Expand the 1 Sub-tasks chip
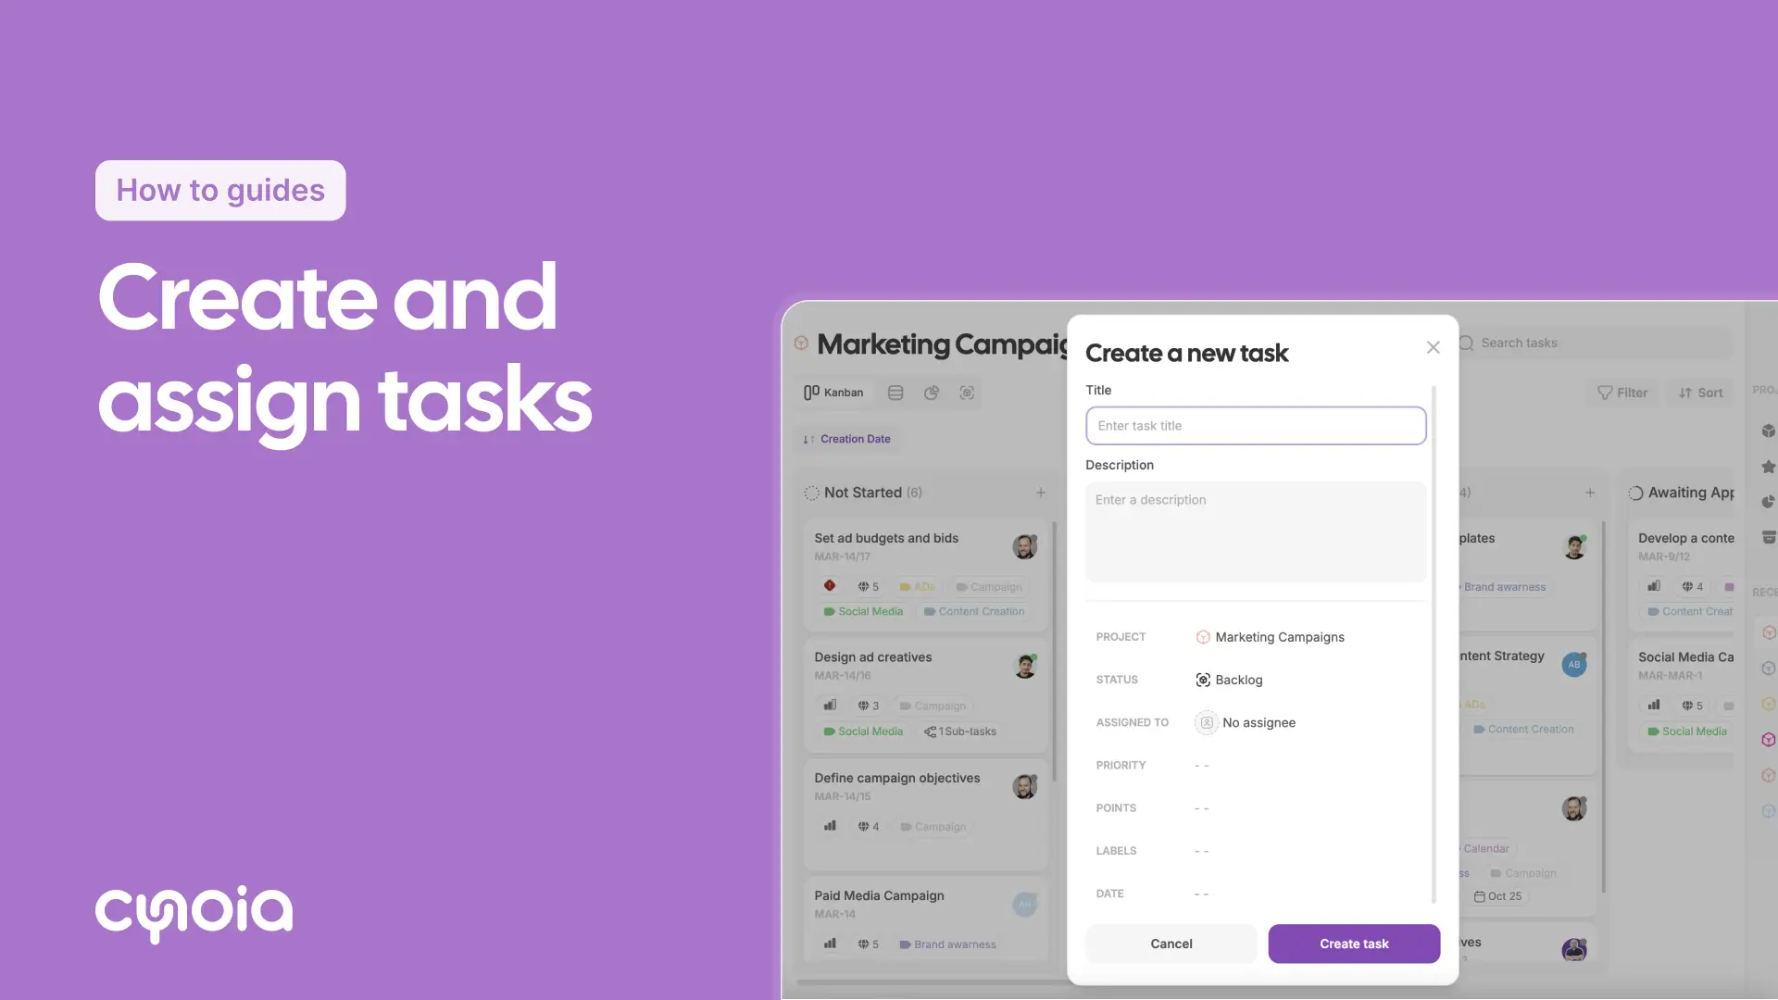 click(x=960, y=731)
